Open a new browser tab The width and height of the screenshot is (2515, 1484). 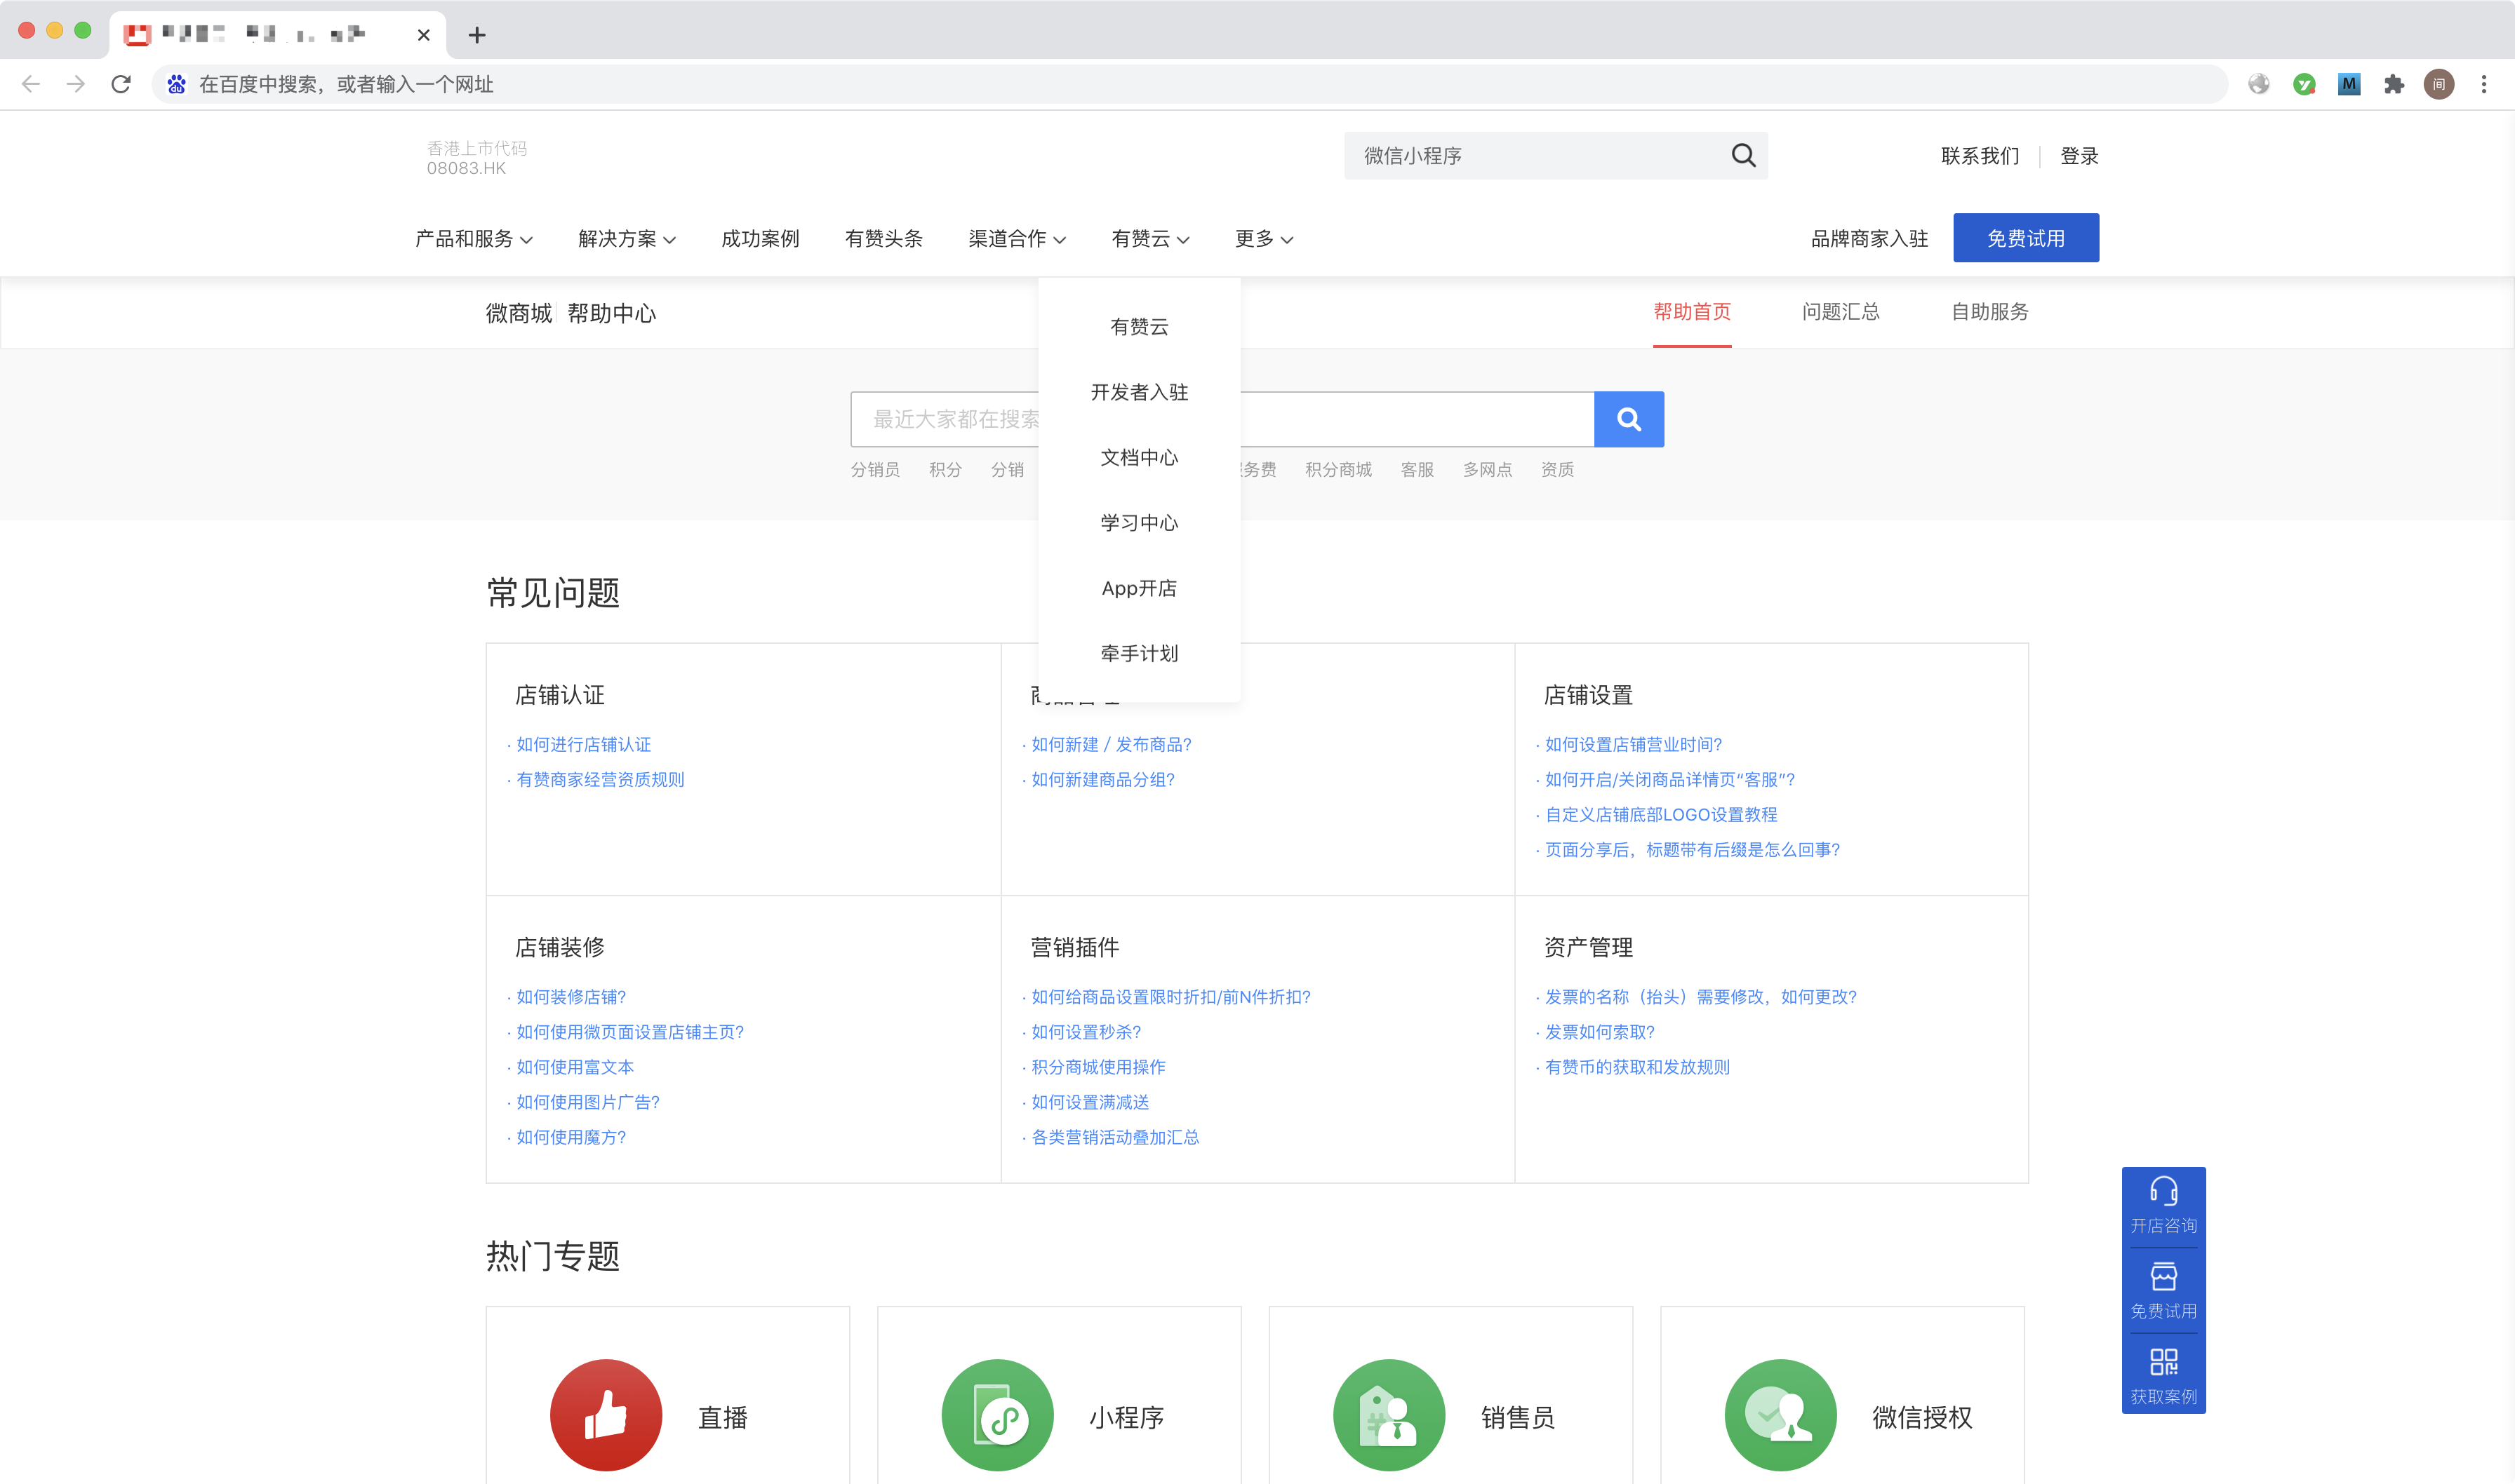click(x=477, y=35)
